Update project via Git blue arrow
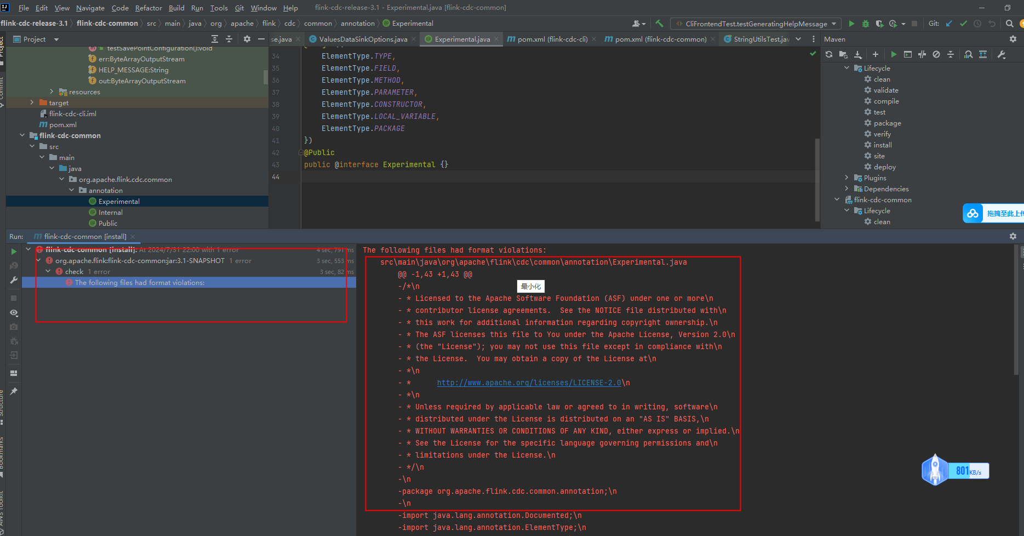Image resolution: width=1024 pixels, height=536 pixels. pyautogui.click(x=949, y=24)
